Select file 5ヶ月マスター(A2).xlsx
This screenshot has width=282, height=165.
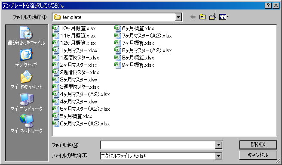pos(81,109)
